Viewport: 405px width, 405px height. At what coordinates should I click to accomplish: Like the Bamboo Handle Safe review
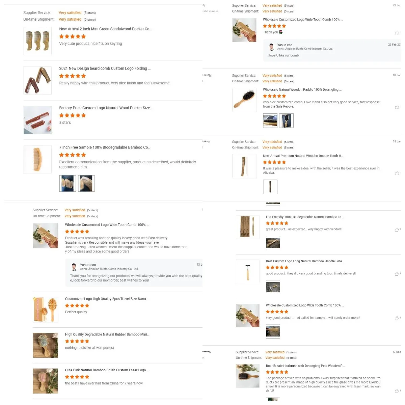pos(397,274)
